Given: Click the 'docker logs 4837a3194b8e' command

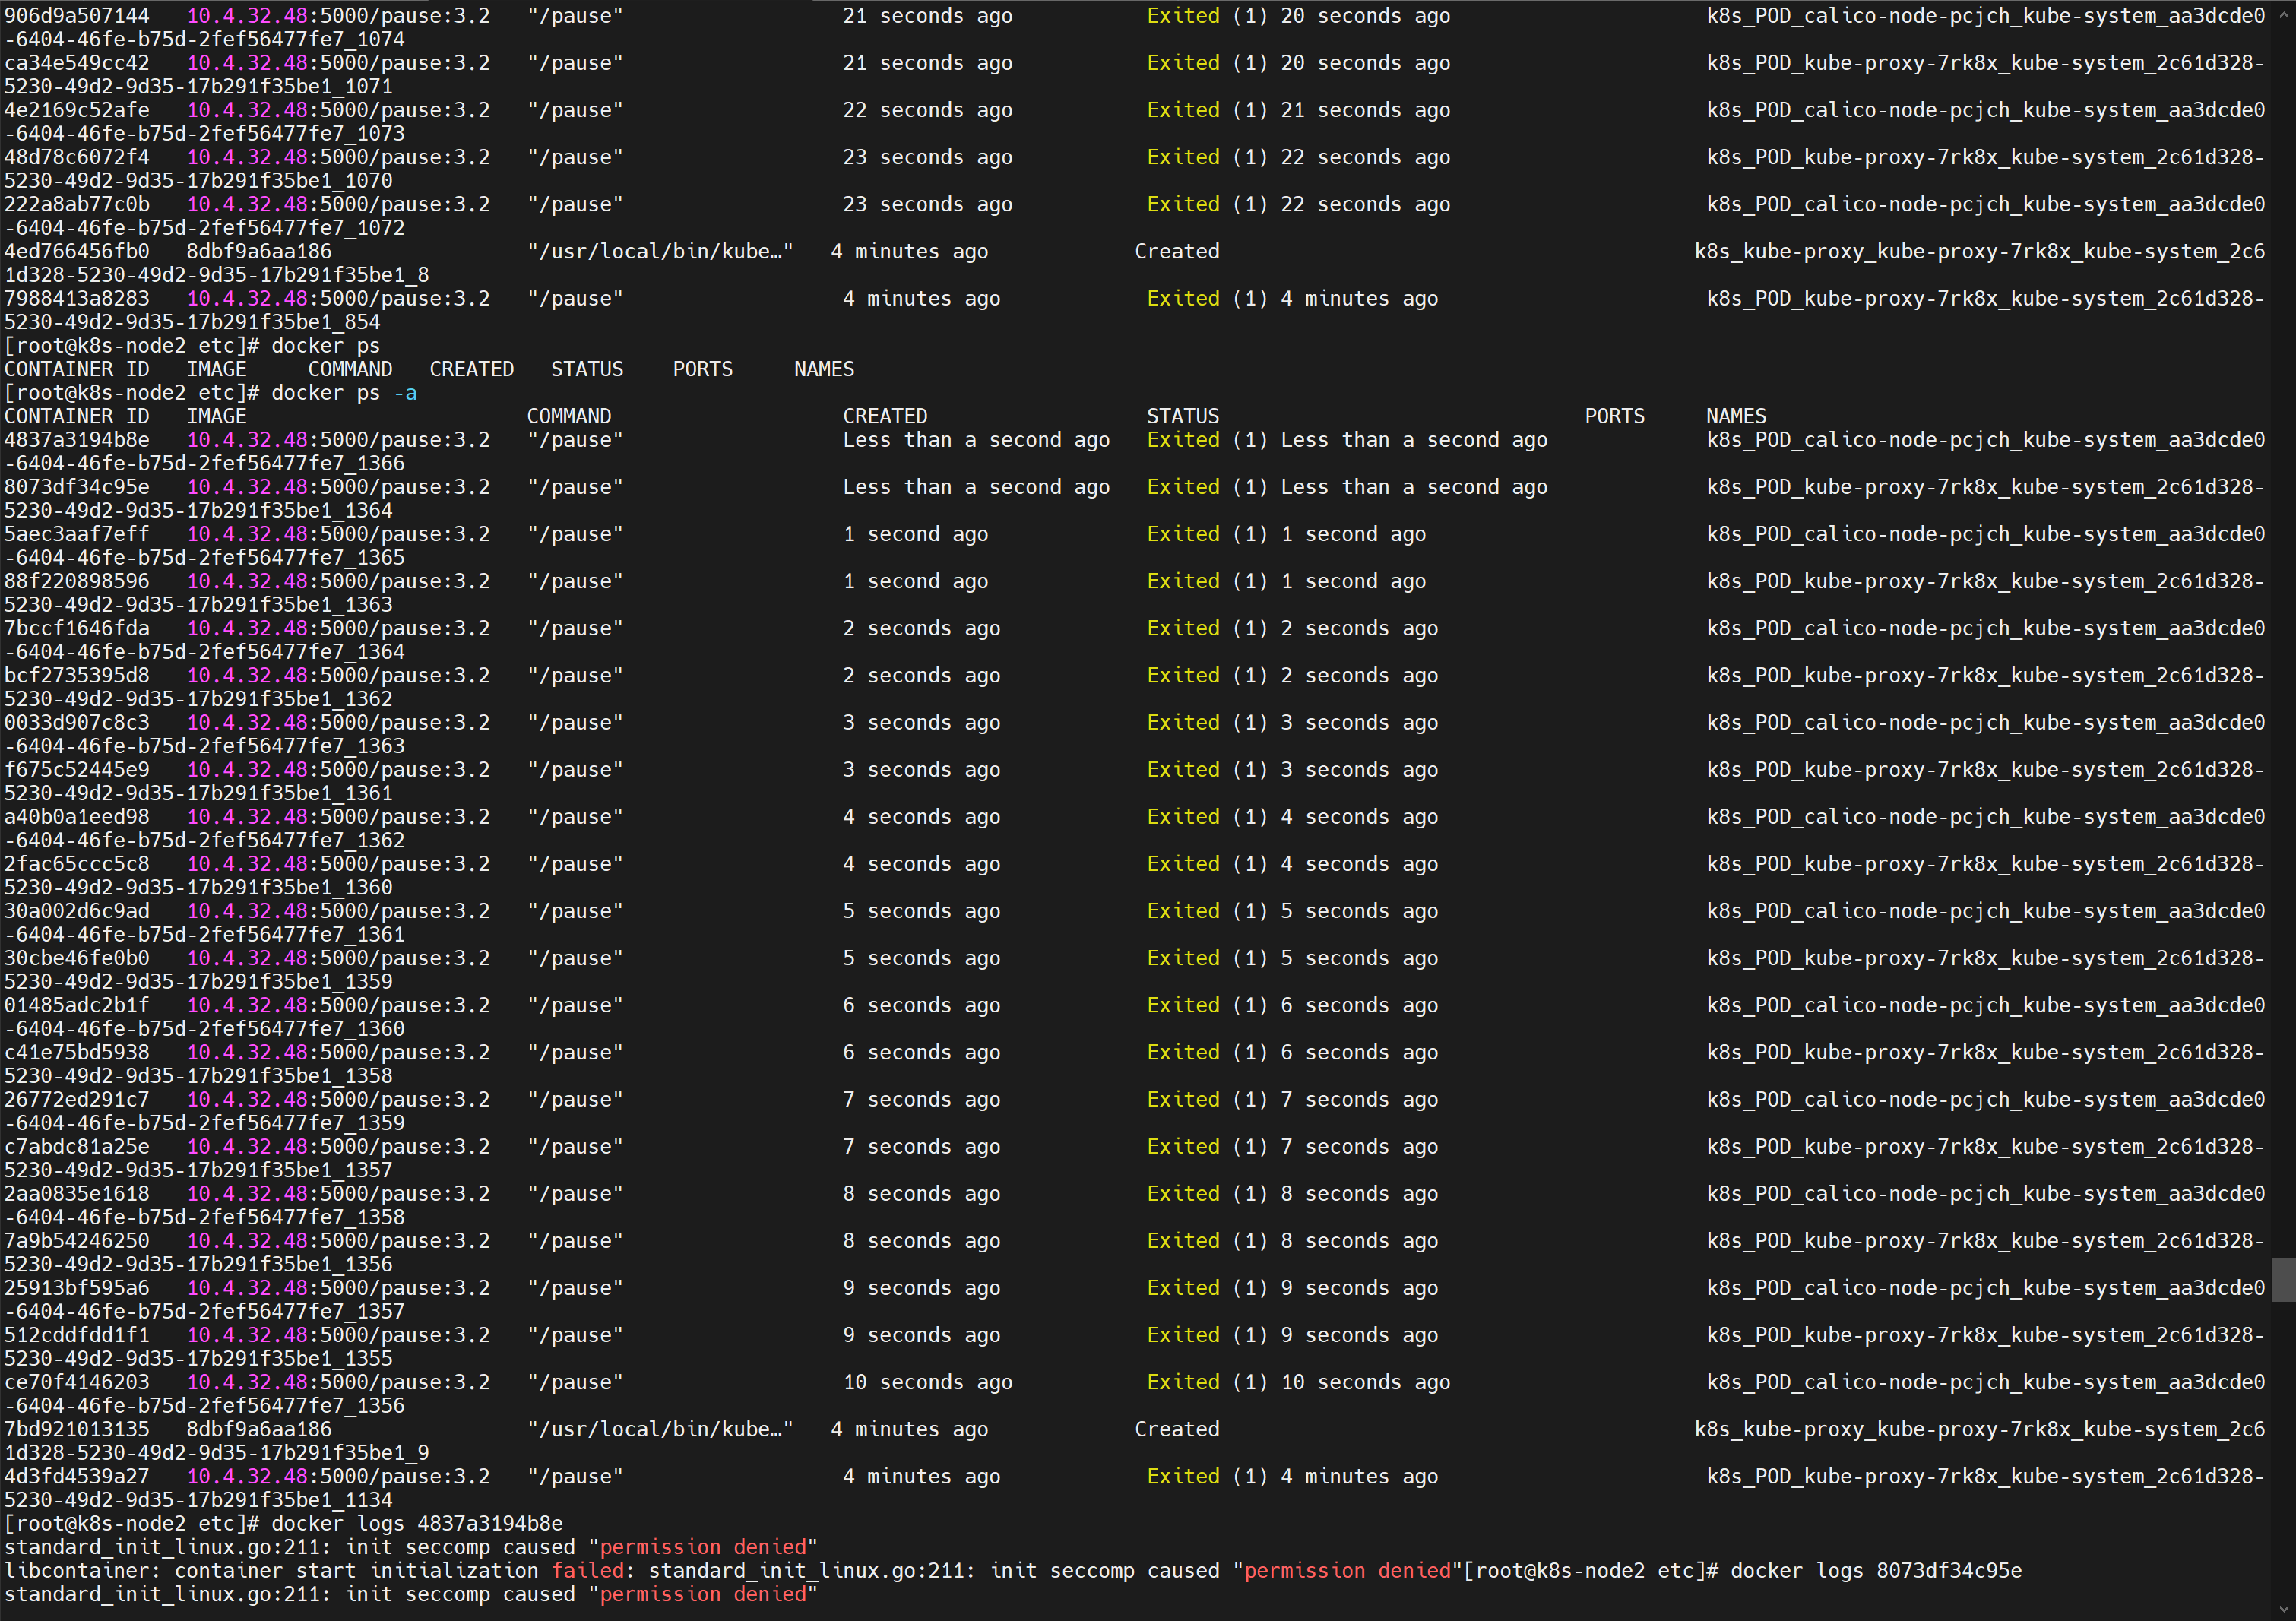Looking at the screenshot, I should [417, 1522].
